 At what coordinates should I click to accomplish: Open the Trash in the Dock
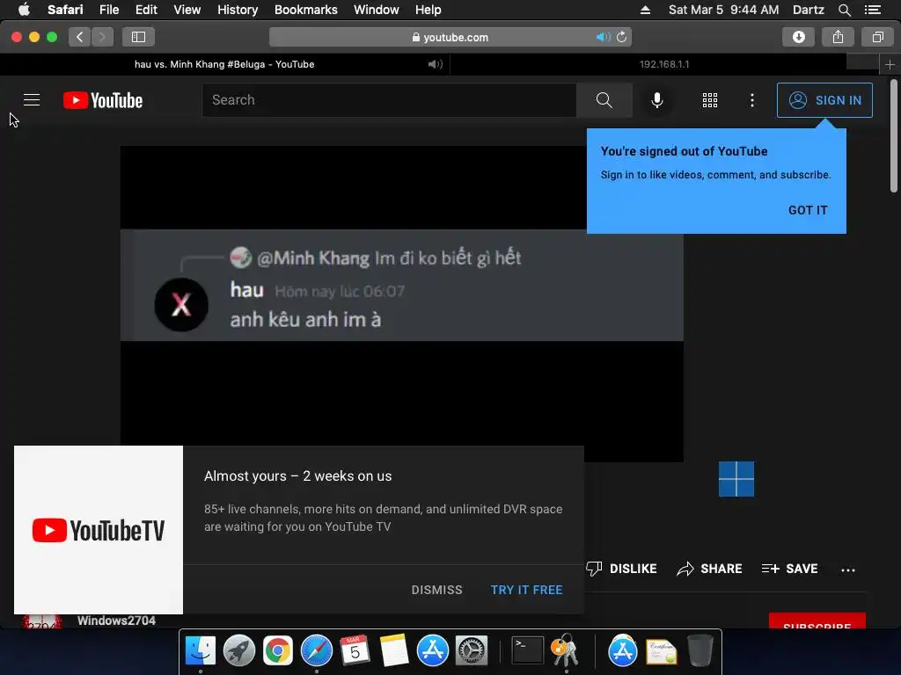[700, 650]
